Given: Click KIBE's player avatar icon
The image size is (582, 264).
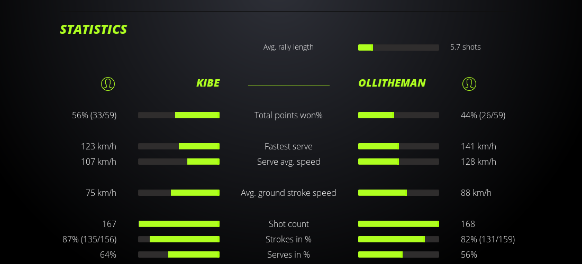Looking at the screenshot, I should [x=107, y=83].
